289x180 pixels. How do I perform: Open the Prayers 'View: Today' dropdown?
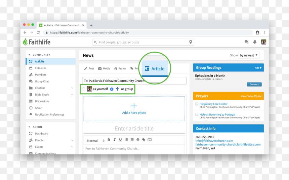[248, 96]
